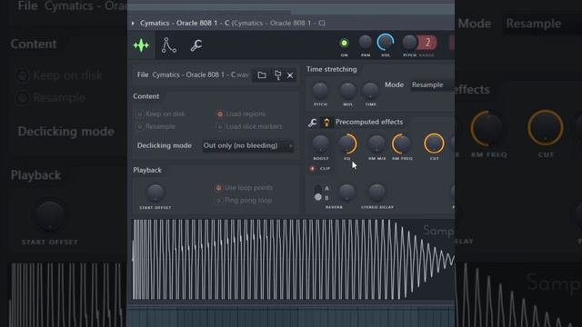This screenshot has width=582, height=327.
Task: Toggle the channel ON led
Action: click(344, 43)
